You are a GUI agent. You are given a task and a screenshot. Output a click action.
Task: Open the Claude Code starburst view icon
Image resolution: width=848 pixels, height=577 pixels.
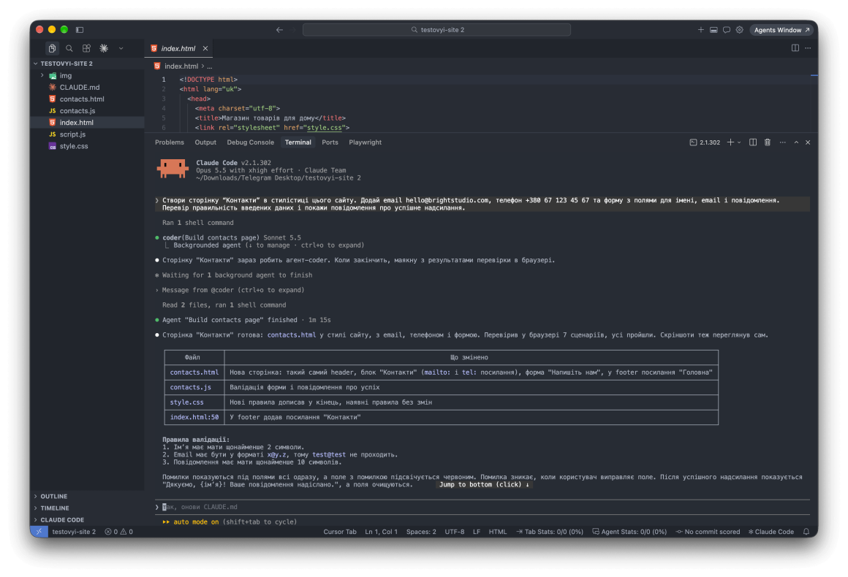(104, 48)
